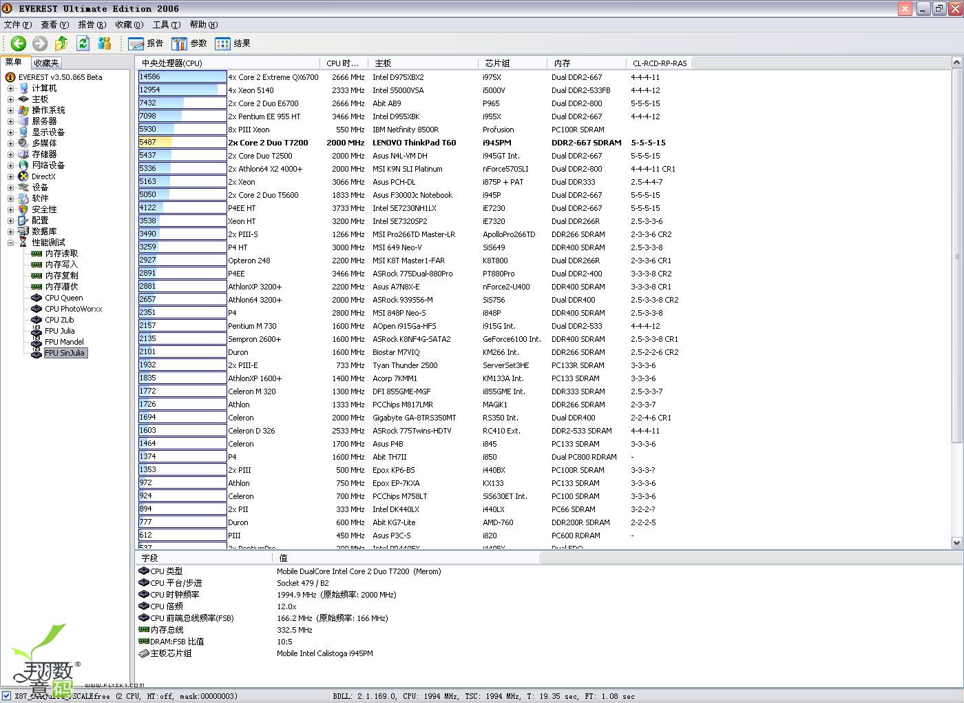The width and height of the screenshot is (964, 703).
Task: Open the 查看(V) menu
Action: (55, 25)
